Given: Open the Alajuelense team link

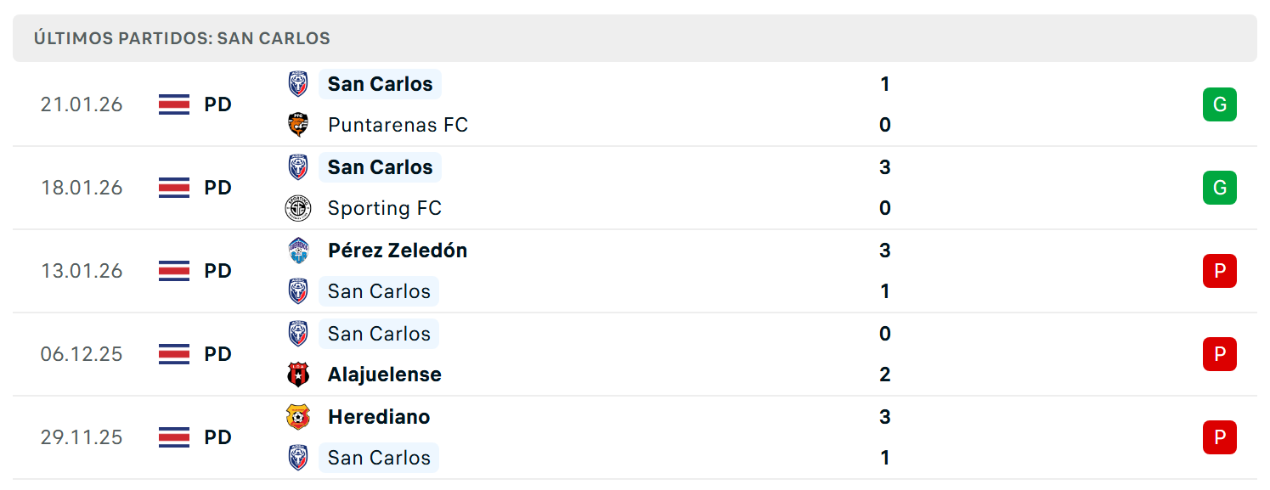Looking at the screenshot, I should point(385,375).
